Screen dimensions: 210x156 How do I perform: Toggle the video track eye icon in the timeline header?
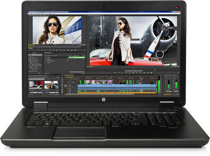(68, 82)
